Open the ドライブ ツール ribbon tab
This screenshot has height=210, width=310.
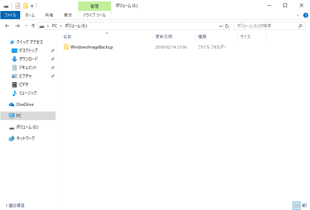94,15
